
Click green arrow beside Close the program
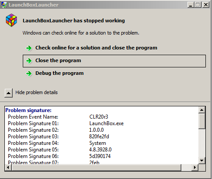click(x=29, y=61)
